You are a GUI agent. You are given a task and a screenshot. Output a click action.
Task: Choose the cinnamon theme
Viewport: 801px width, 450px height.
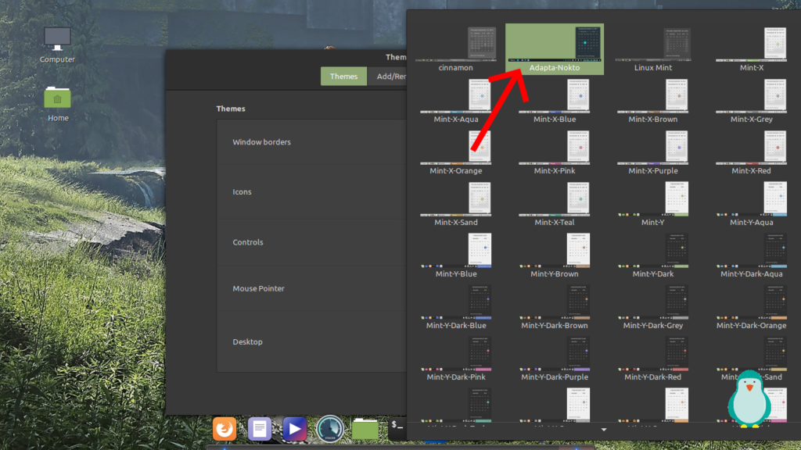click(456, 49)
